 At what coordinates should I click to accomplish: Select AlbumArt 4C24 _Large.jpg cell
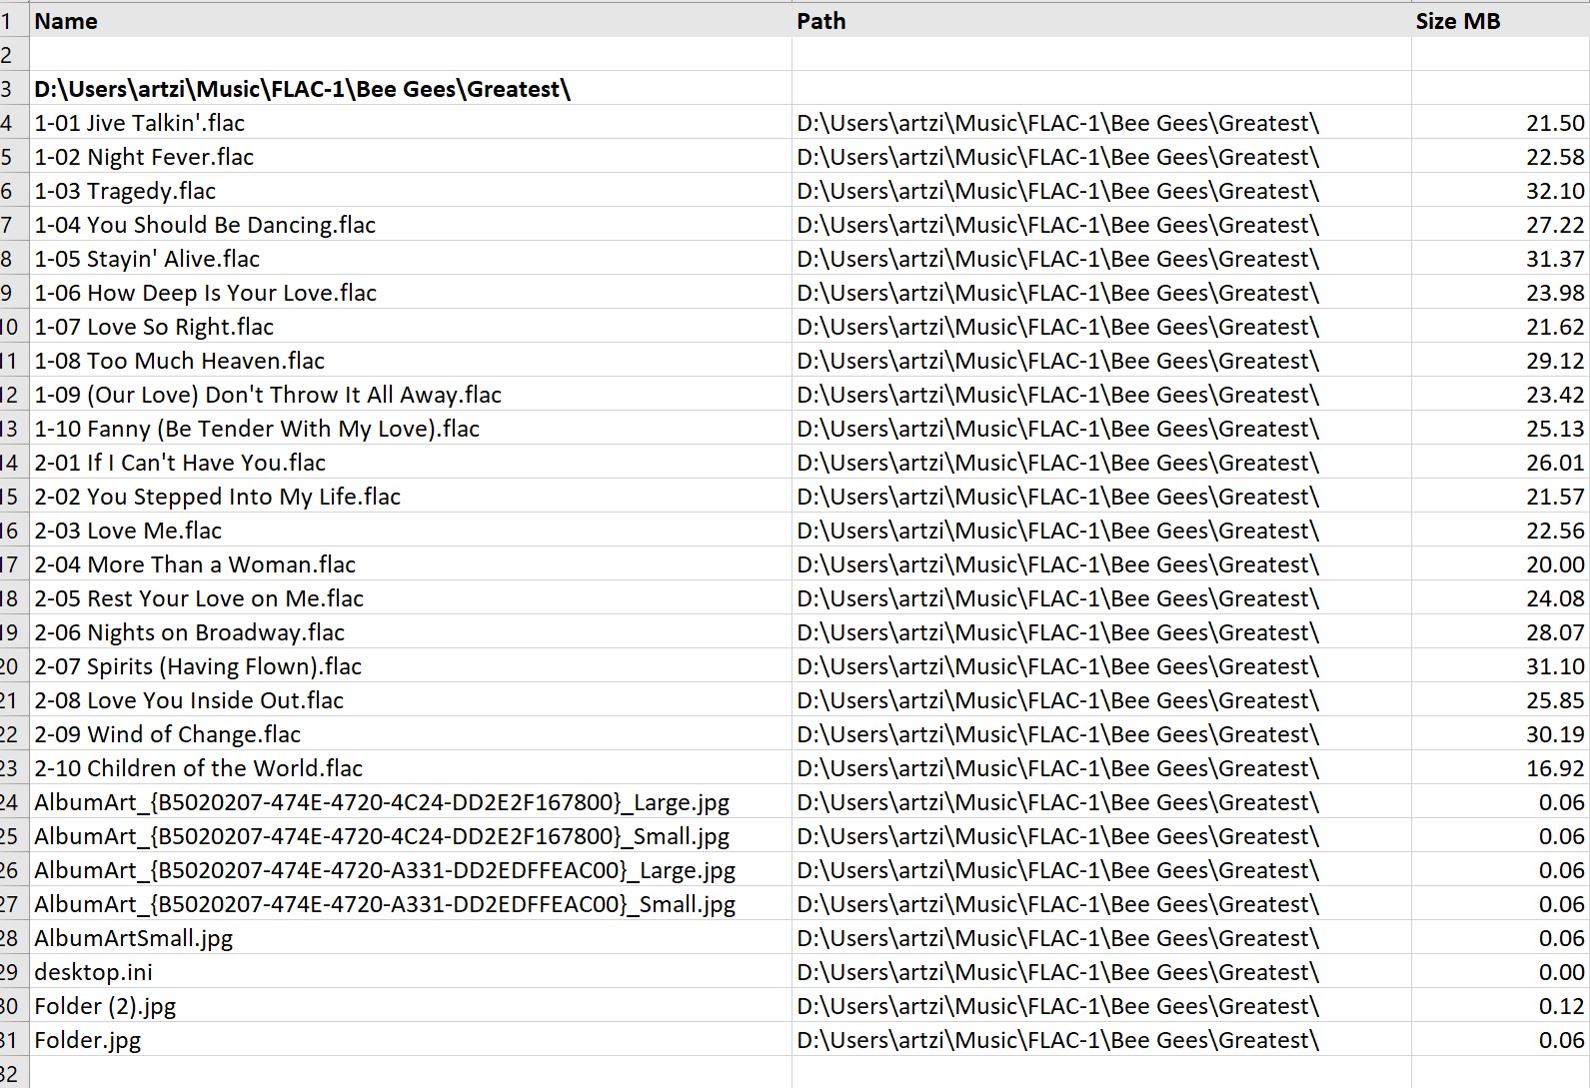411,802
